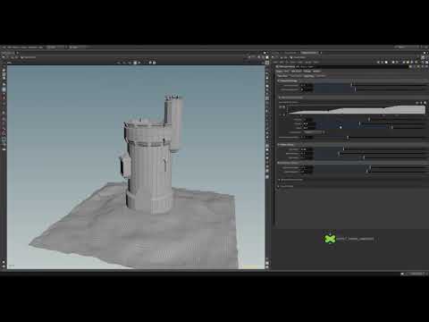Select the fourth tab in the parameter tab row
This screenshot has width=429, height=322.
(321, 76)
